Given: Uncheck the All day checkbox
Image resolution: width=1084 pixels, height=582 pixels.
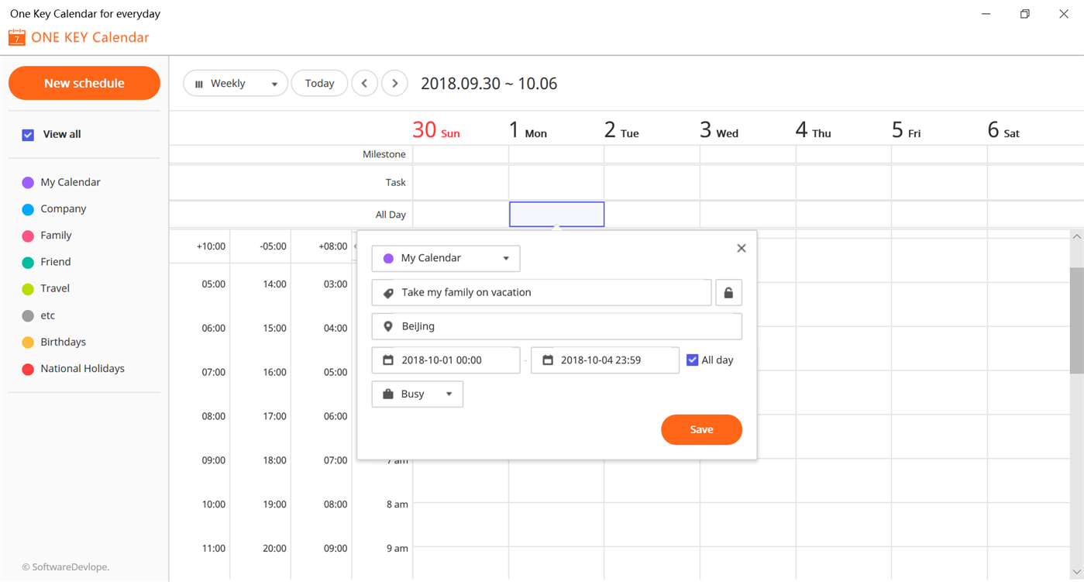Looking at the screenshot, I should (691, 360).
